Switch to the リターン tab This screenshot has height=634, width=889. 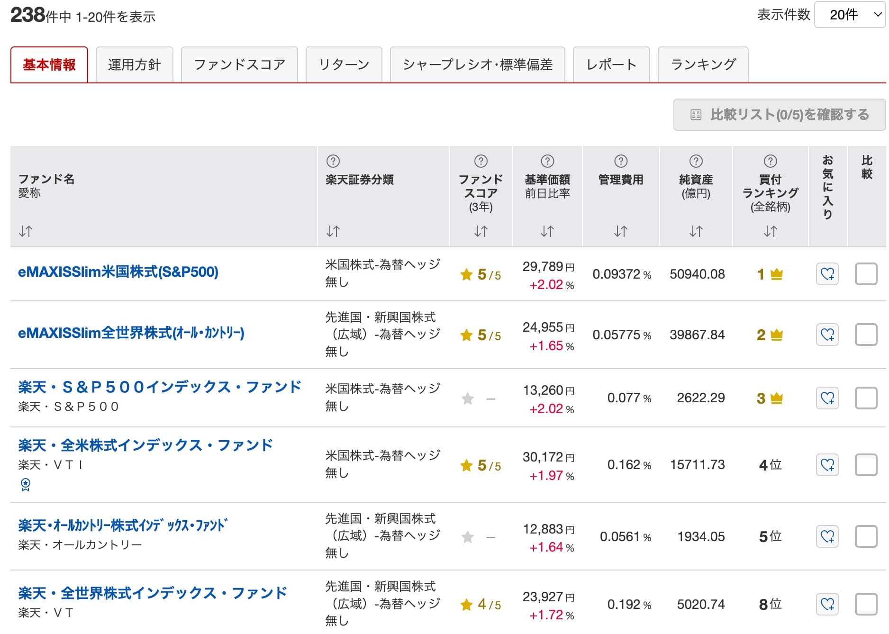pos(345,65)
